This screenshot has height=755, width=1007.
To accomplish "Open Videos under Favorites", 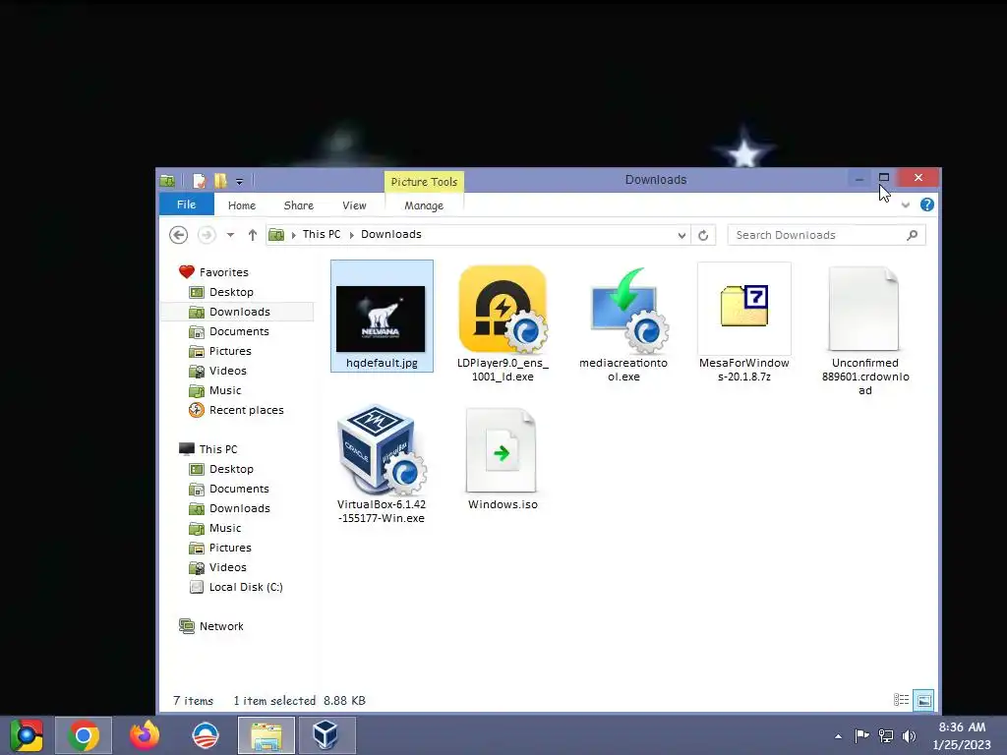I will 227,371.
